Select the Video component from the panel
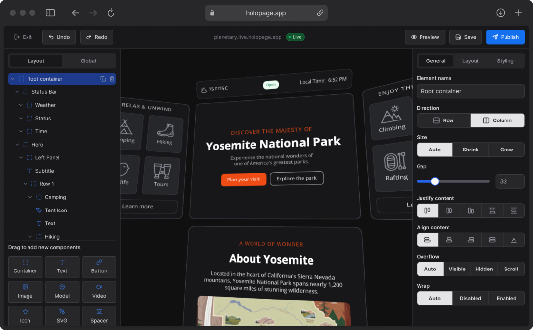The height and width of the screenshot is (330, 533). pos(99,292)
